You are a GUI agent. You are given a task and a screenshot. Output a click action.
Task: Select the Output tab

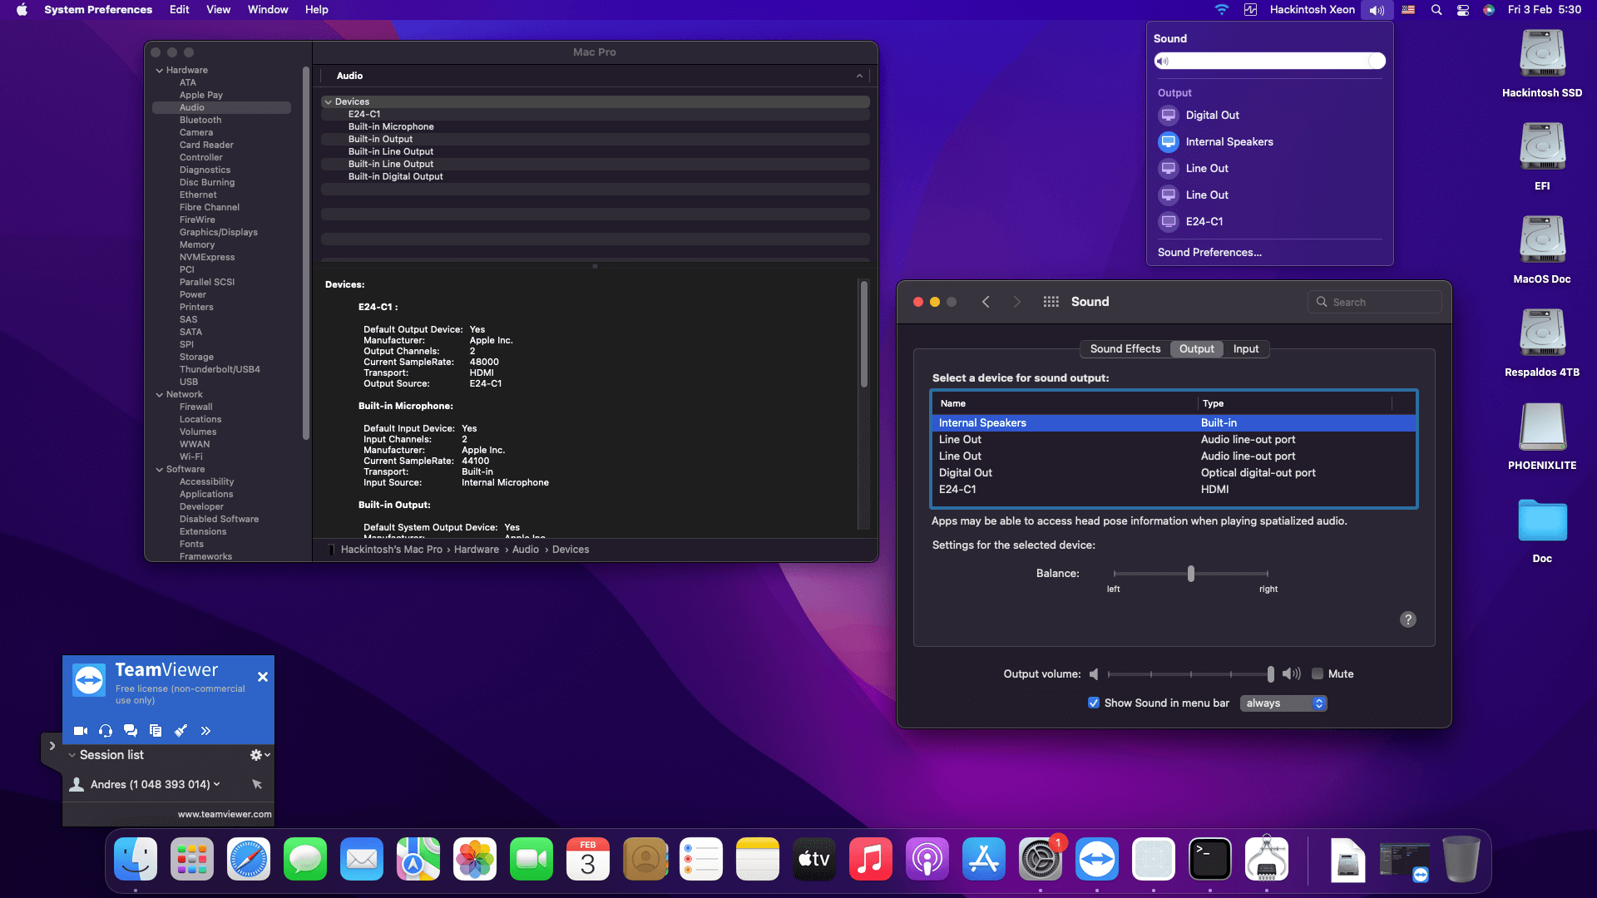(x=1196, y=349)
